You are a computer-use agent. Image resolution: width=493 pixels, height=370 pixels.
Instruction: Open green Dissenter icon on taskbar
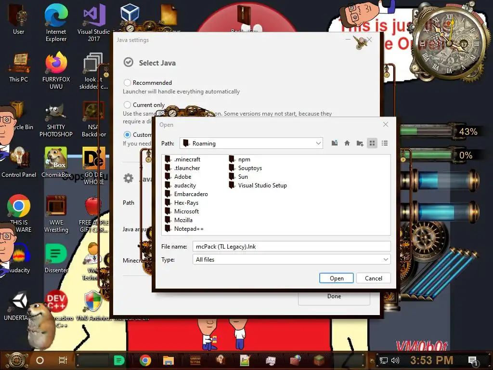point(119,360)
